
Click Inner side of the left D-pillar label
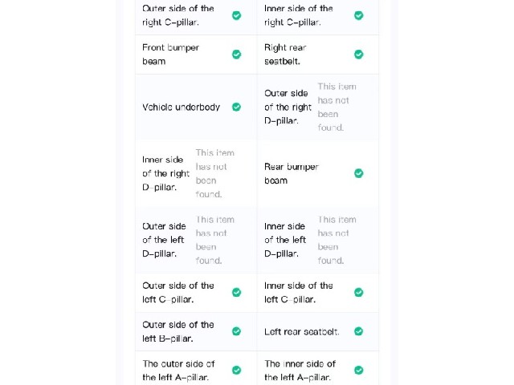pos(285,240)
